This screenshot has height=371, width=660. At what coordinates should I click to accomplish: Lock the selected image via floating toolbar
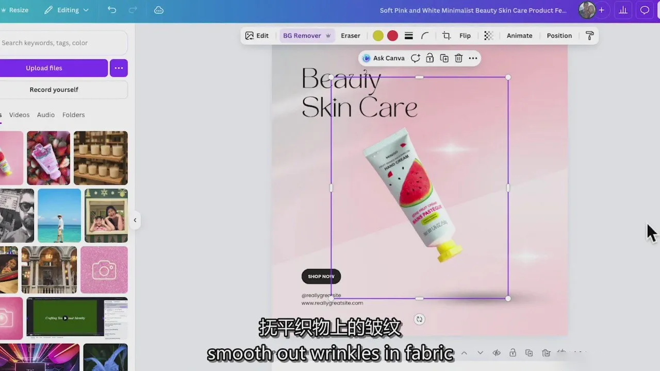coord(430,58)
